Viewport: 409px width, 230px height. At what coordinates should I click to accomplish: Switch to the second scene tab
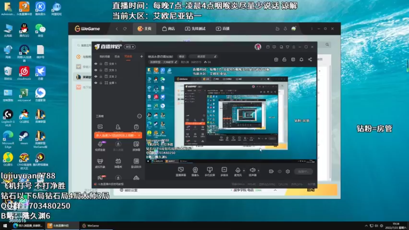point(117,57)
